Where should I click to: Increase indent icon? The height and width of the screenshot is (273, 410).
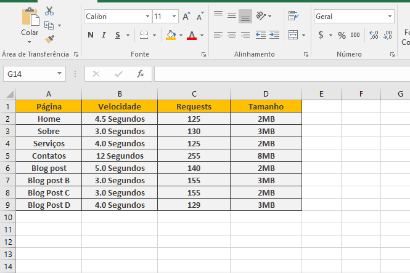coord(274,35)
